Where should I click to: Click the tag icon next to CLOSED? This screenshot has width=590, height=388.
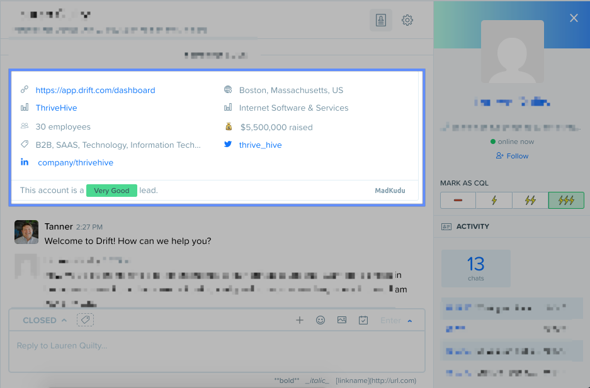pos(86,319)
